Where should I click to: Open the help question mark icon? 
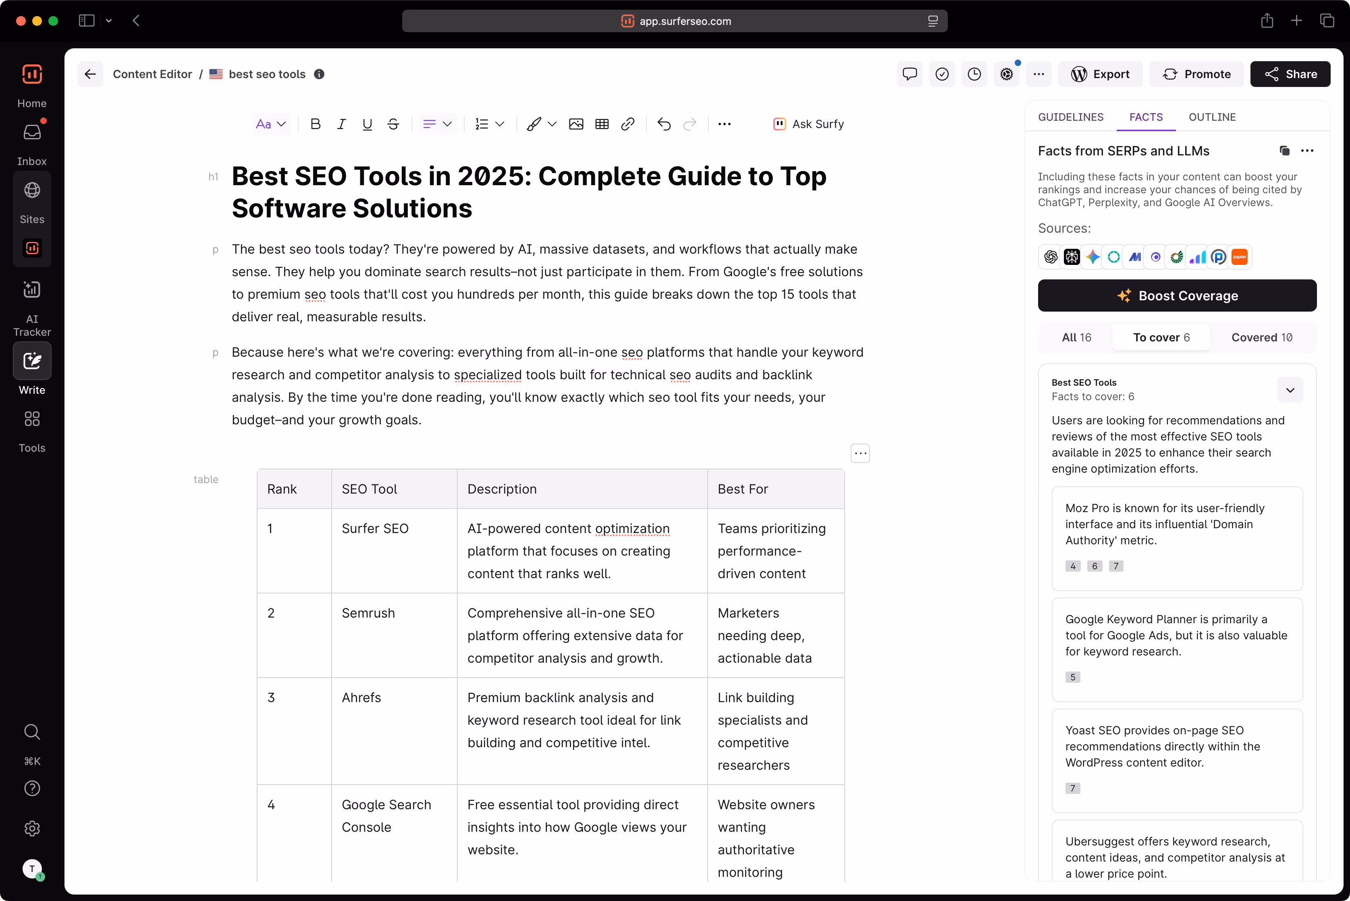pyautogui.click(x=32, y=788)
